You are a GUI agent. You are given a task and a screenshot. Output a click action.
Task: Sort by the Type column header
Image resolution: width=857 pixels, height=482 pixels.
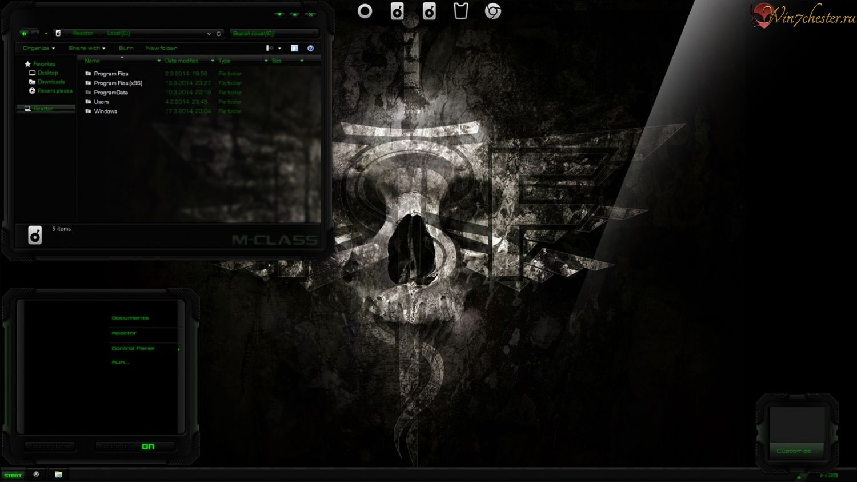224,61
